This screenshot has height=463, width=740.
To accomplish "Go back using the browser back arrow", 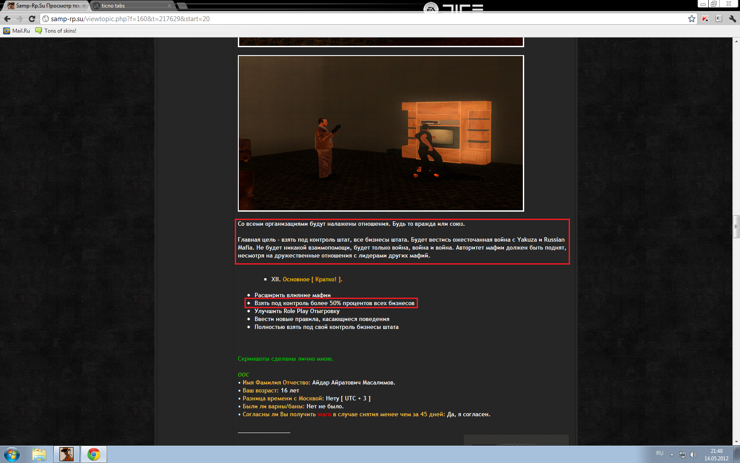I will click(x=7, y=19).
